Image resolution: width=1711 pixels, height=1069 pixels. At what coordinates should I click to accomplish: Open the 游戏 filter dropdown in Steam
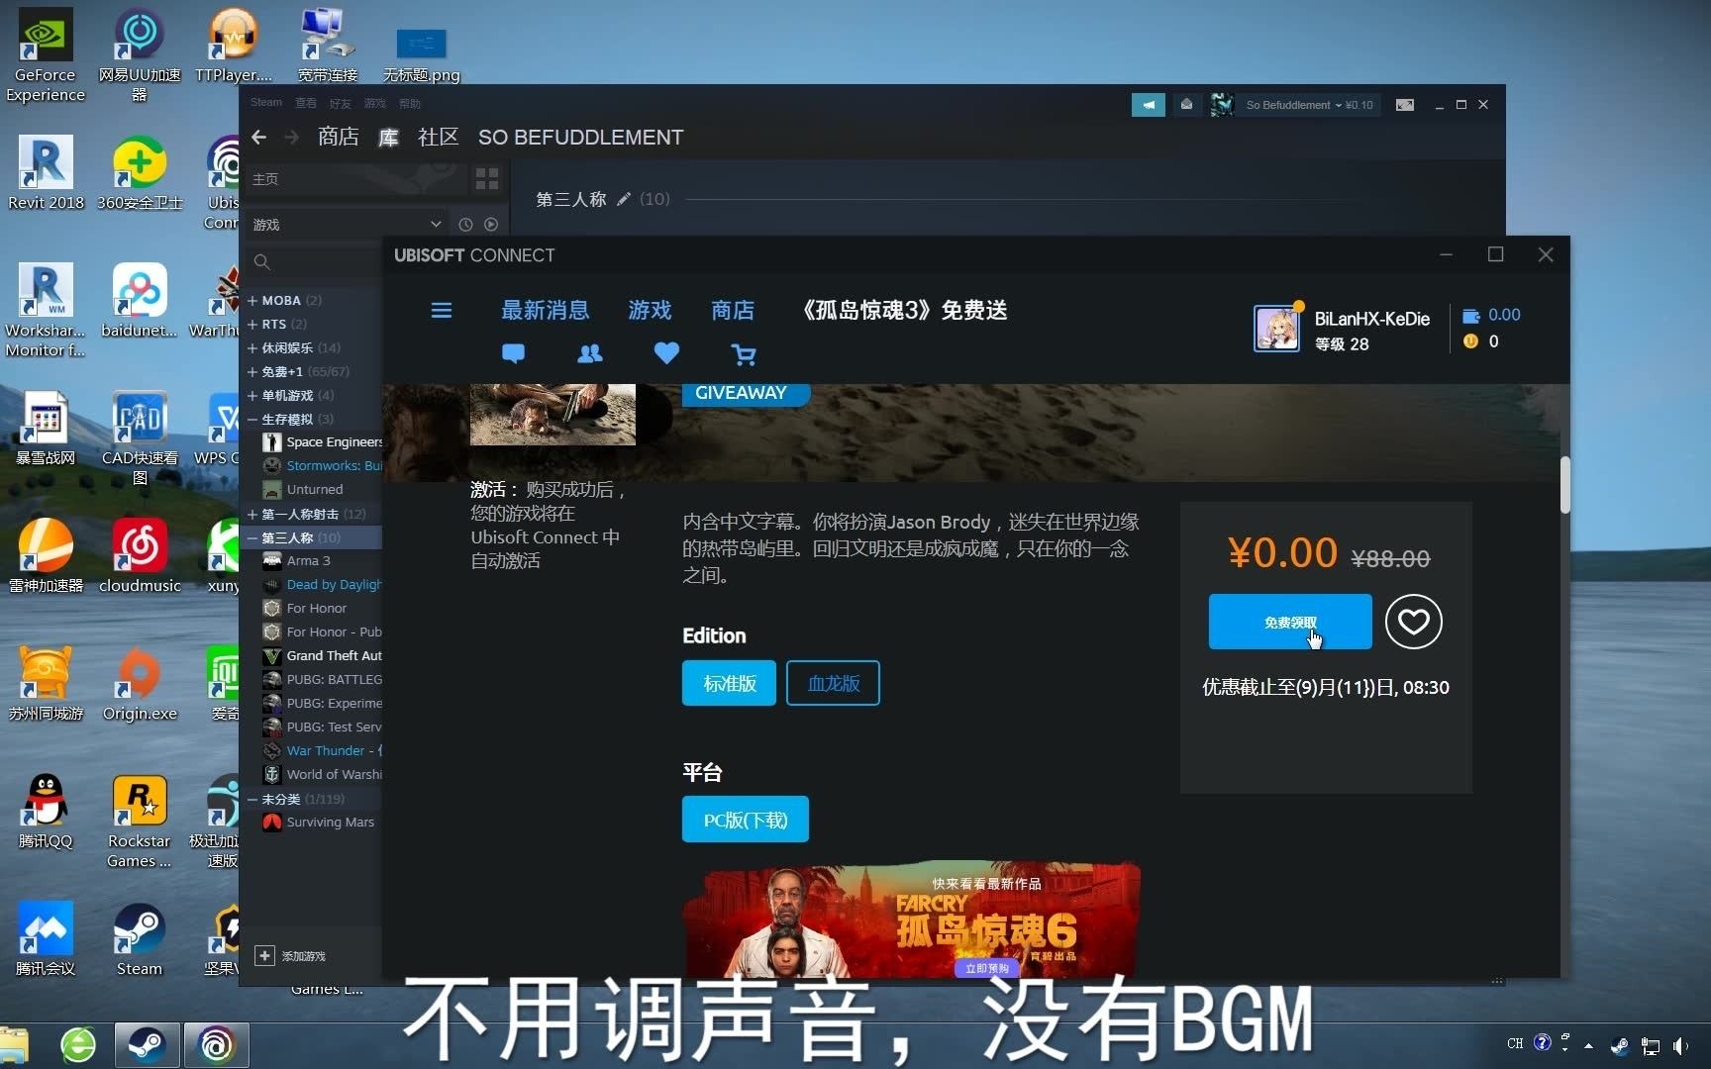tap(347, 225)
